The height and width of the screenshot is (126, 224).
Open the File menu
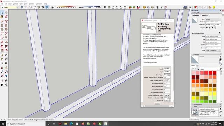[2, 4]
